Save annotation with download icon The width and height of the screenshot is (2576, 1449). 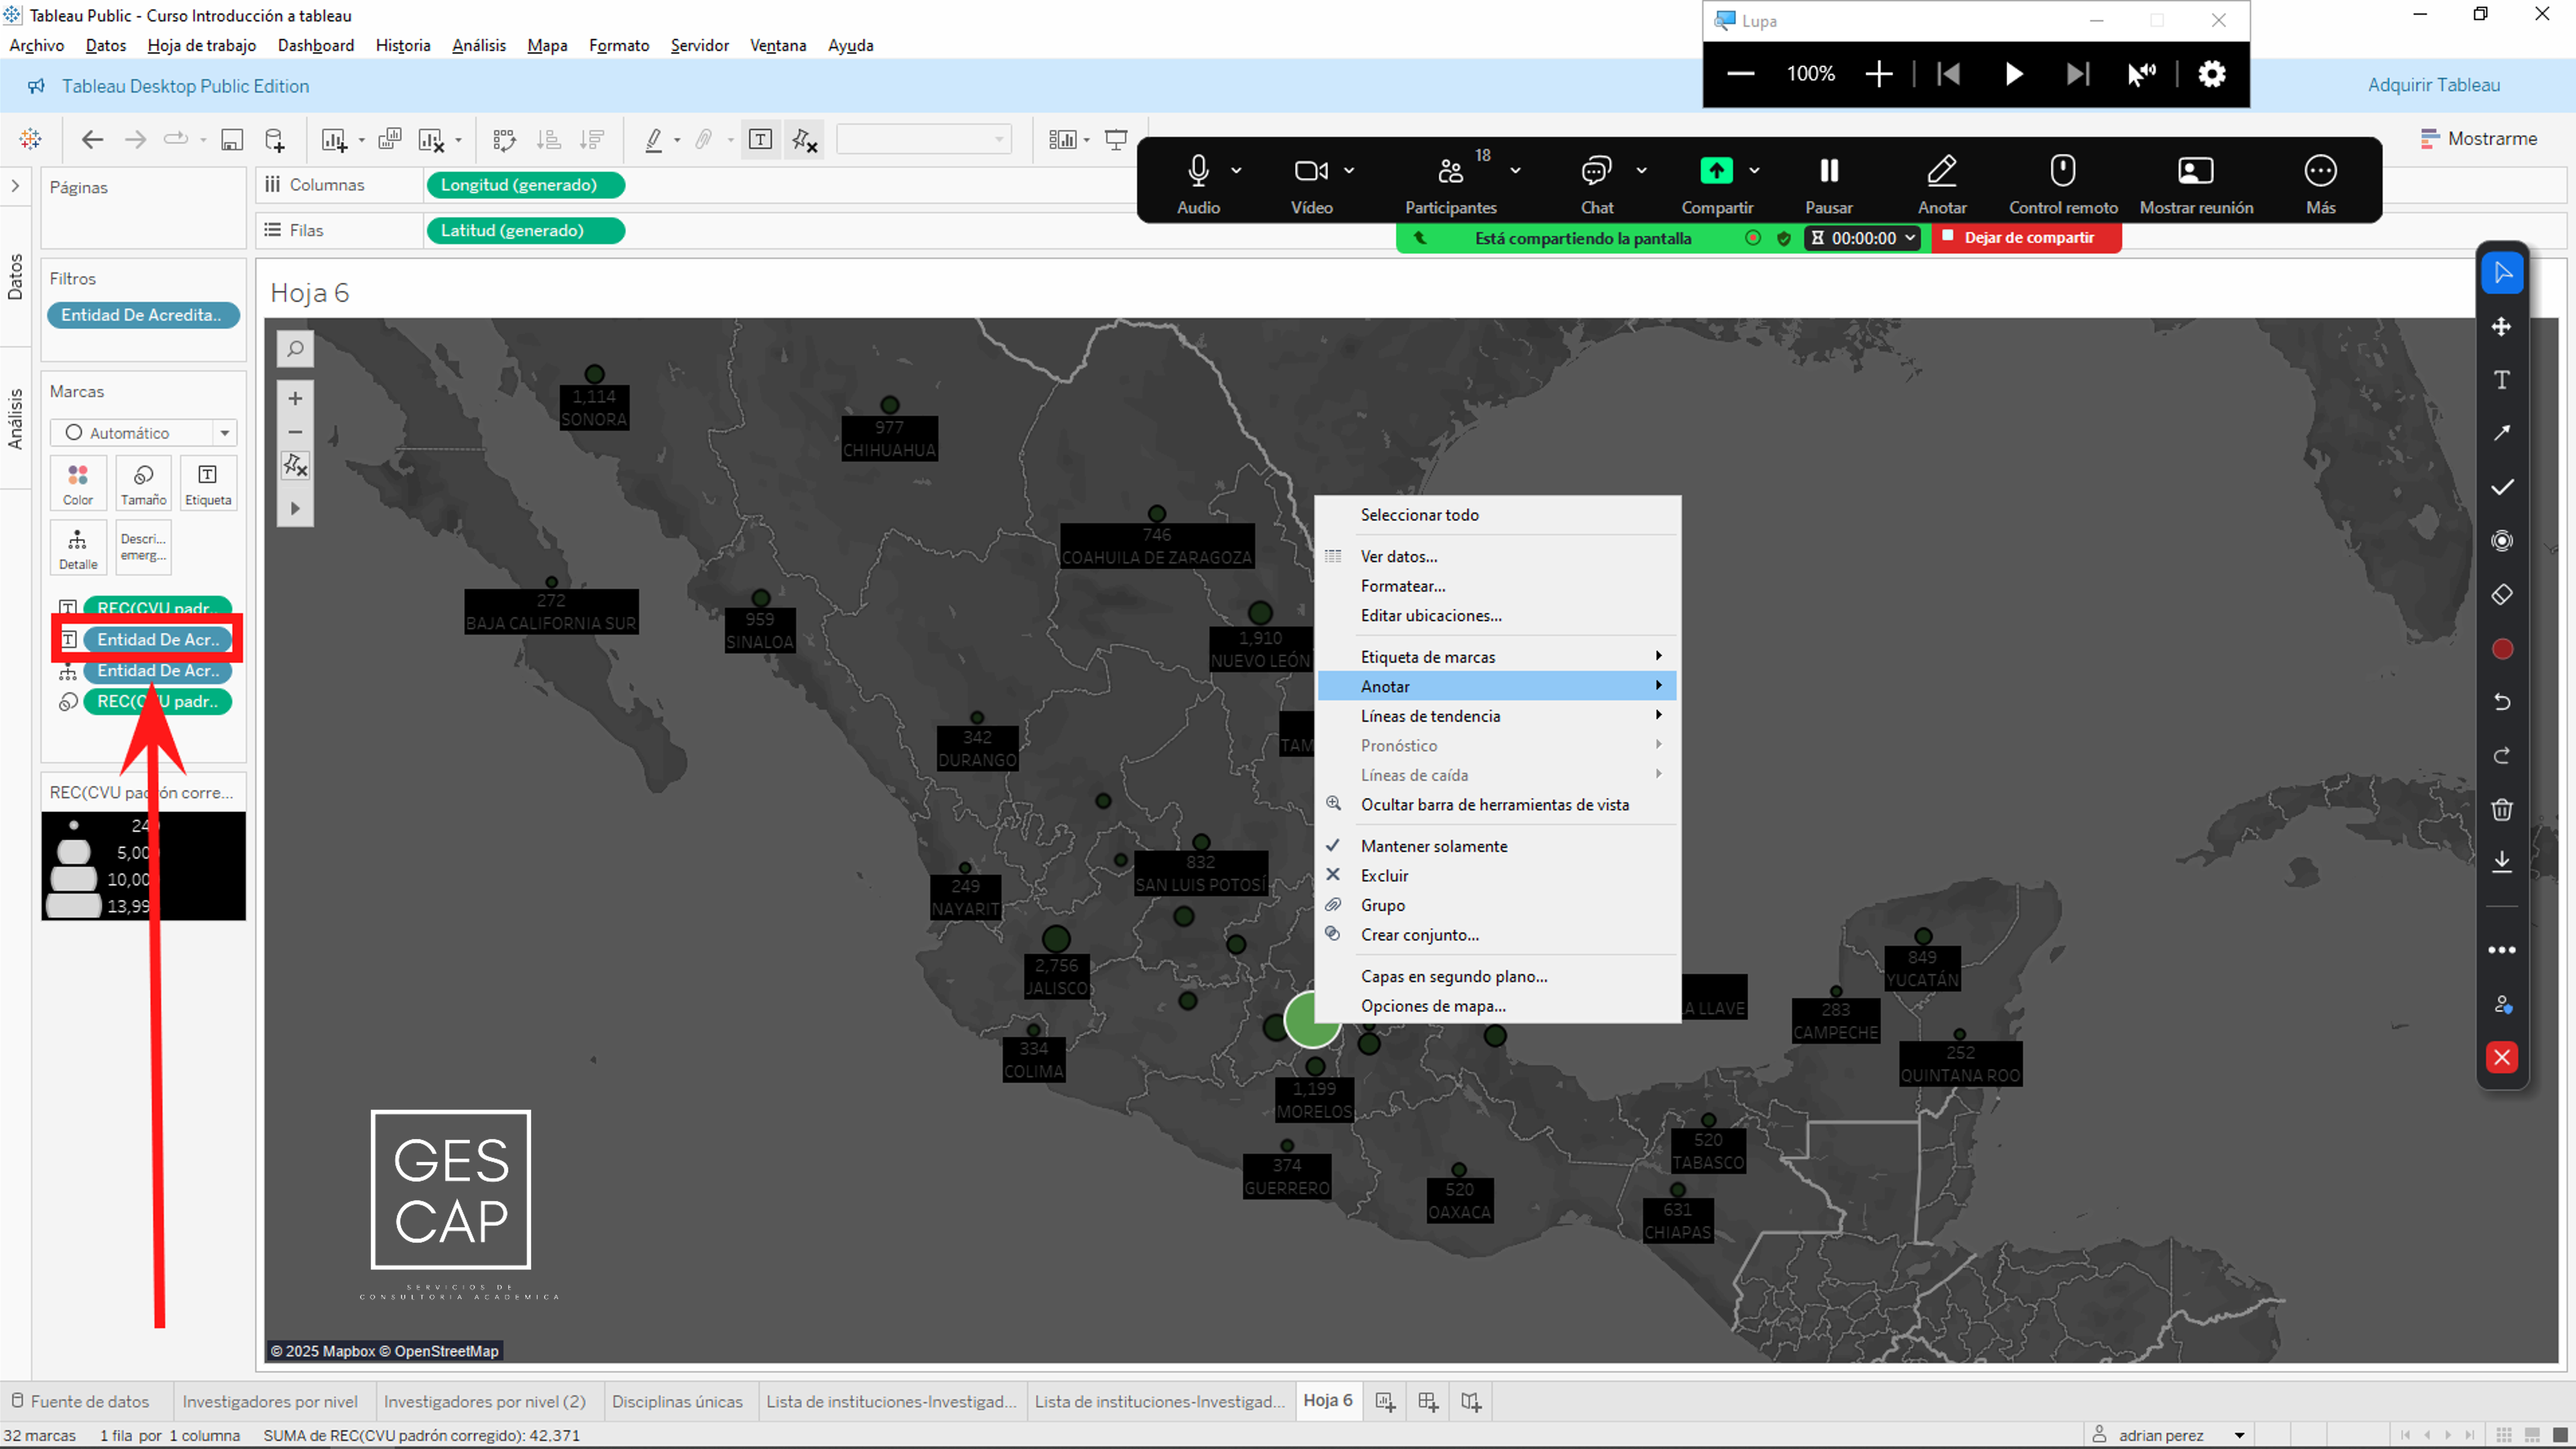2501,862
